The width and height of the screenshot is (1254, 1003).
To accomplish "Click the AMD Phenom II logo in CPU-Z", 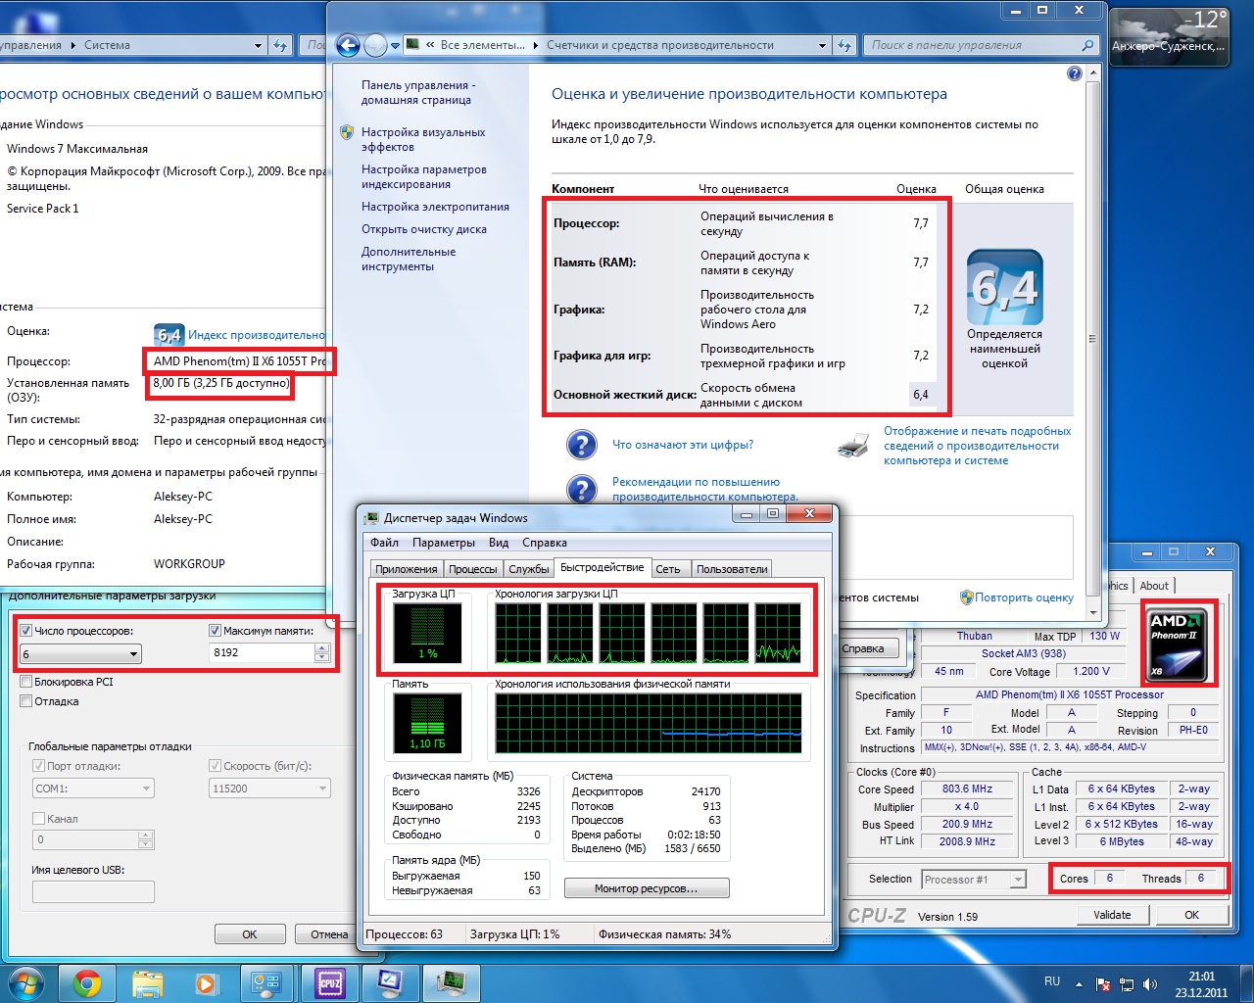I will pos(1179,644).
